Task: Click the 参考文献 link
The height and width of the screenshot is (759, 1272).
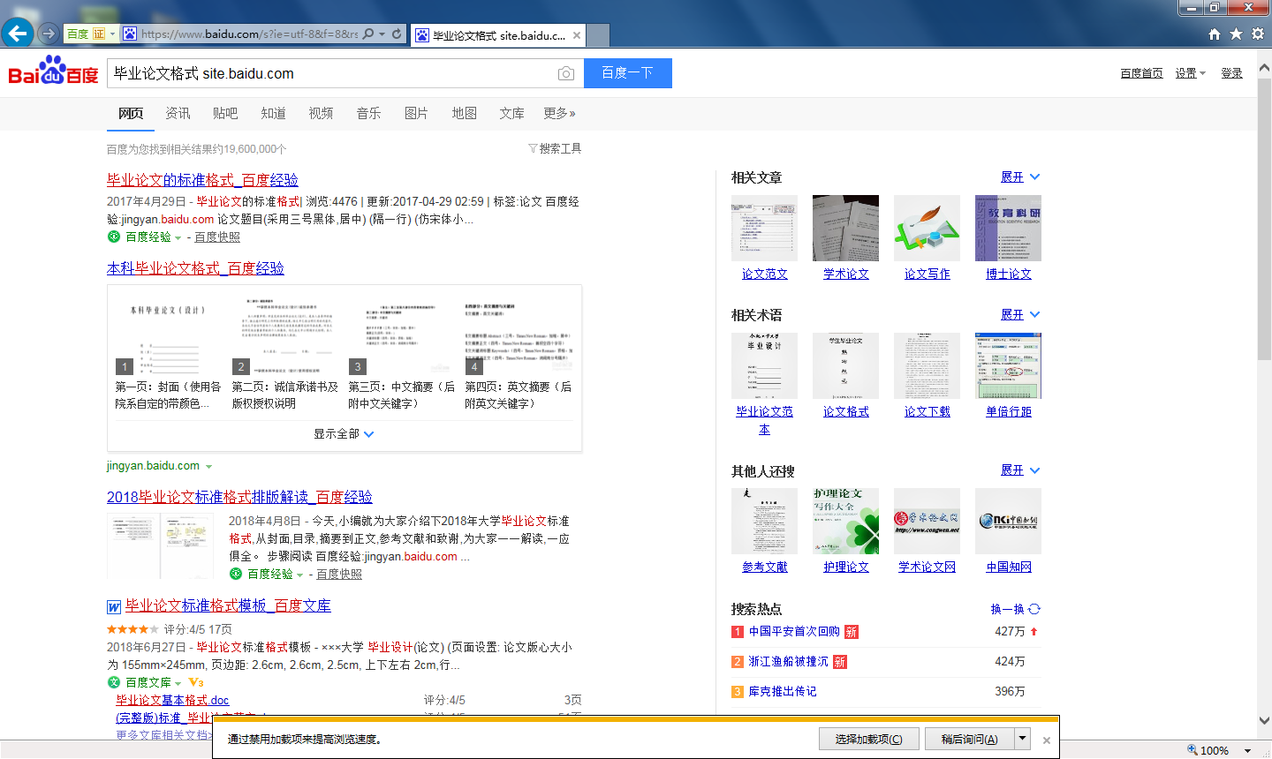Action: (765, 567)
